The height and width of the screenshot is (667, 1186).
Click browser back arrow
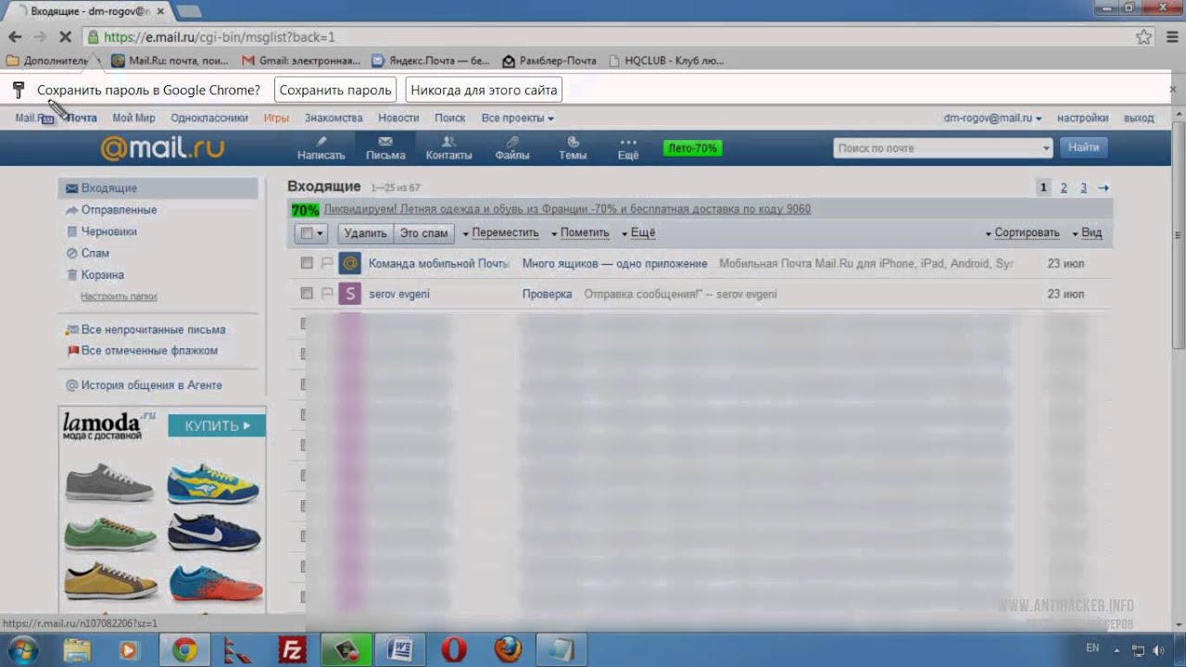click(x=15, y=37)
